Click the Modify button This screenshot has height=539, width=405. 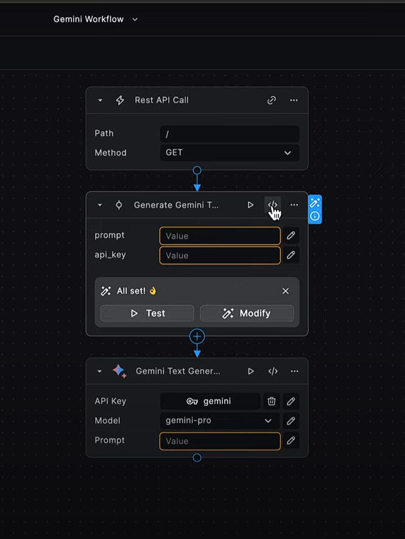pyautogui.click(x=247, y=313)
